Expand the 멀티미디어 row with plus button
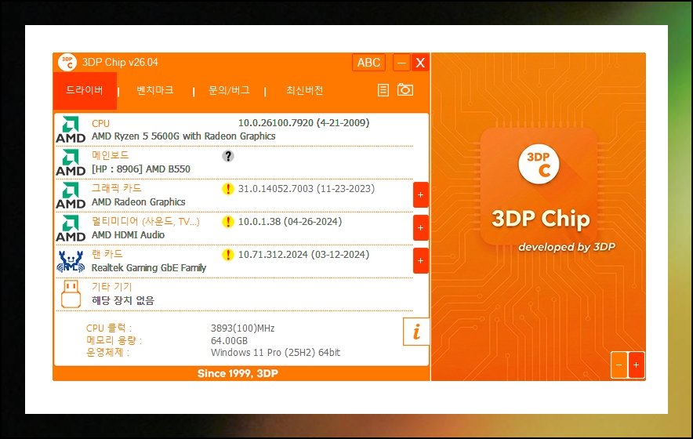693x439 pixels. click(421, 227)
